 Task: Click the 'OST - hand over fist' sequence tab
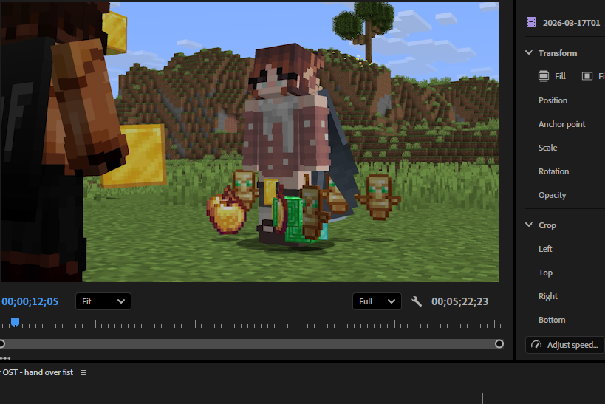click(x=37, y=372)
